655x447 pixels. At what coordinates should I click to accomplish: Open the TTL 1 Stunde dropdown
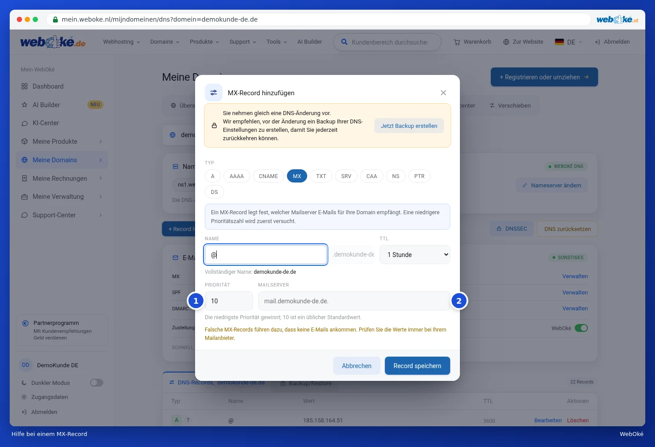coord(415,255)
